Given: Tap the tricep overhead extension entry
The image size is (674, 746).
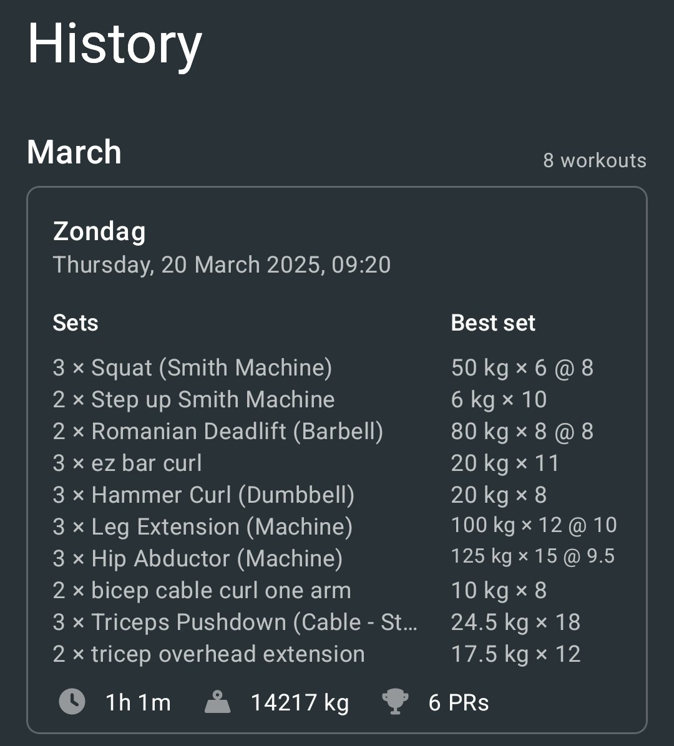Looking at the screenshot, I should (x=208, y=654).
